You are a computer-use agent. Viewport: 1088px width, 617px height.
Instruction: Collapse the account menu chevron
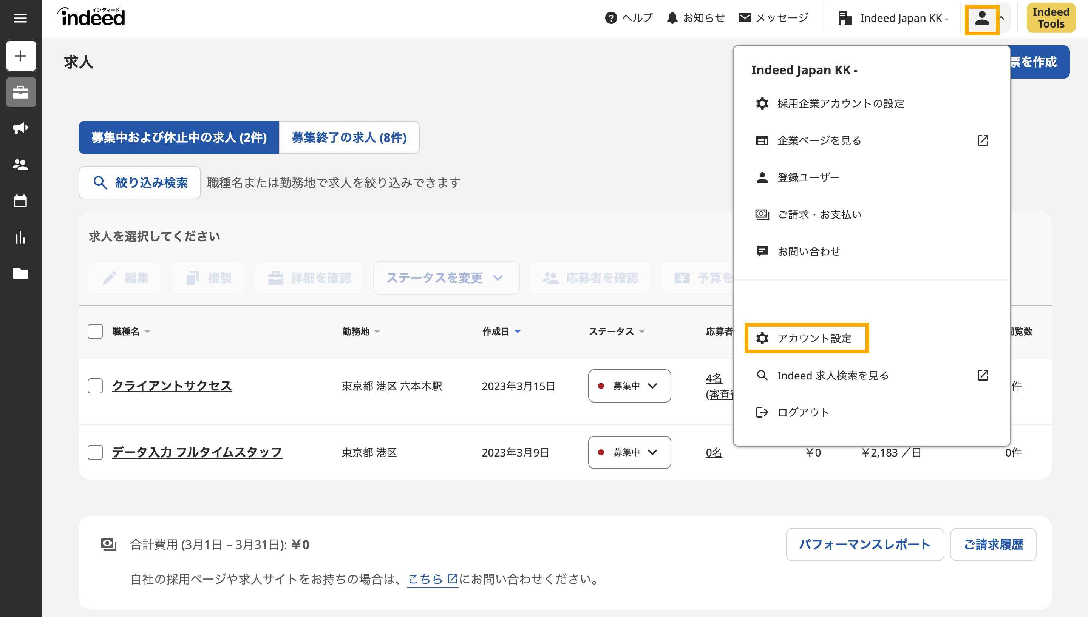click(x=1002, y=18)
